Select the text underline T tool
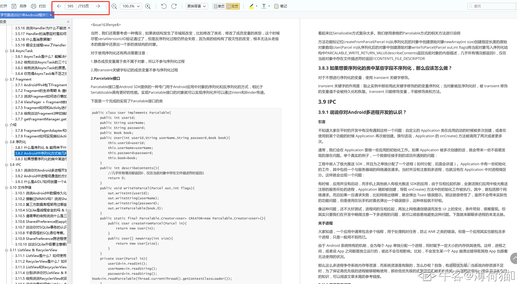The height and width of the screenshot is (284, 517). point(264,6)
